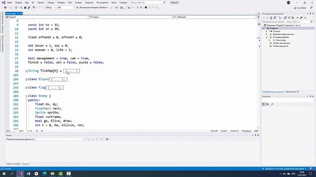Viewport: 316px width, 177px height.
Task: Expand the collapsed TileMap code block
Action: point(26,71)
